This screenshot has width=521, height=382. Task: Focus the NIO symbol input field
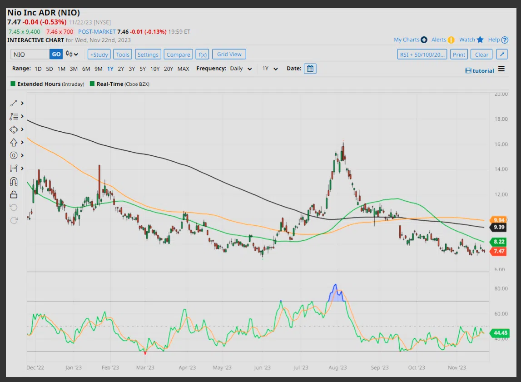point(30,54)
